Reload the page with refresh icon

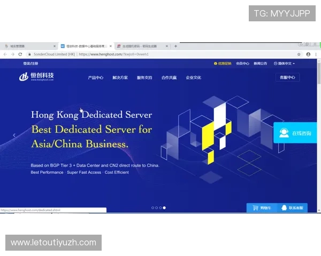(20, 54)
